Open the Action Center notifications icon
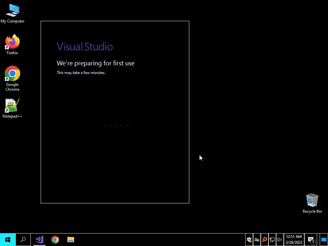 311,240
